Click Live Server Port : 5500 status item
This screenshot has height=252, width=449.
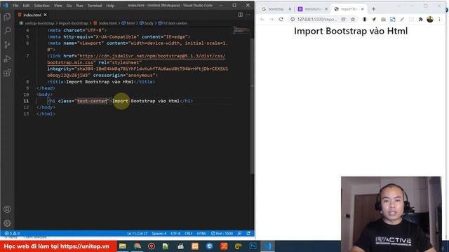[x=222, y=233]
